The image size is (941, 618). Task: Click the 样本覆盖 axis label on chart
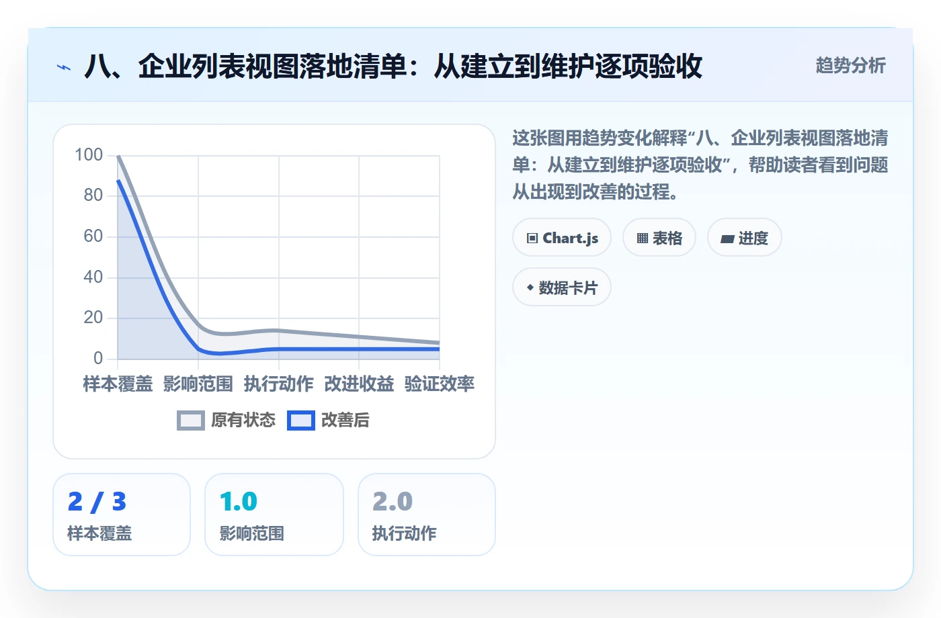[118, 384]
